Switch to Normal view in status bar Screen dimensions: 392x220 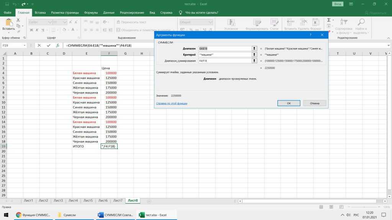pyautogui.click(x=321, y=207)
